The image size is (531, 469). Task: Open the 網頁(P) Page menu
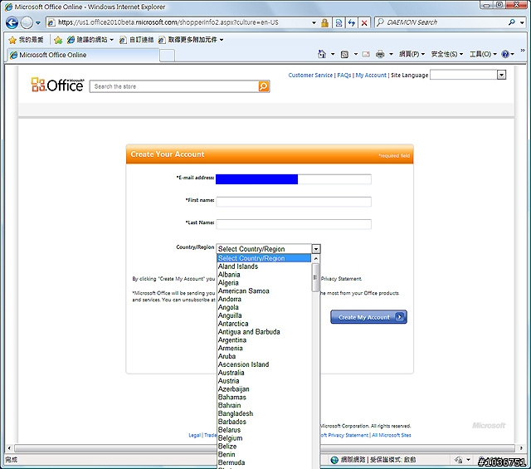pos(412,54)
